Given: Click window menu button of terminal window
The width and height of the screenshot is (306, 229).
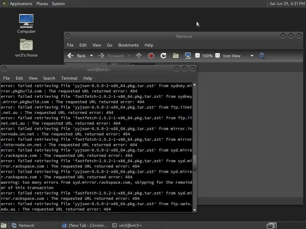Looking at the screenshot, I should tap(4, 69).
